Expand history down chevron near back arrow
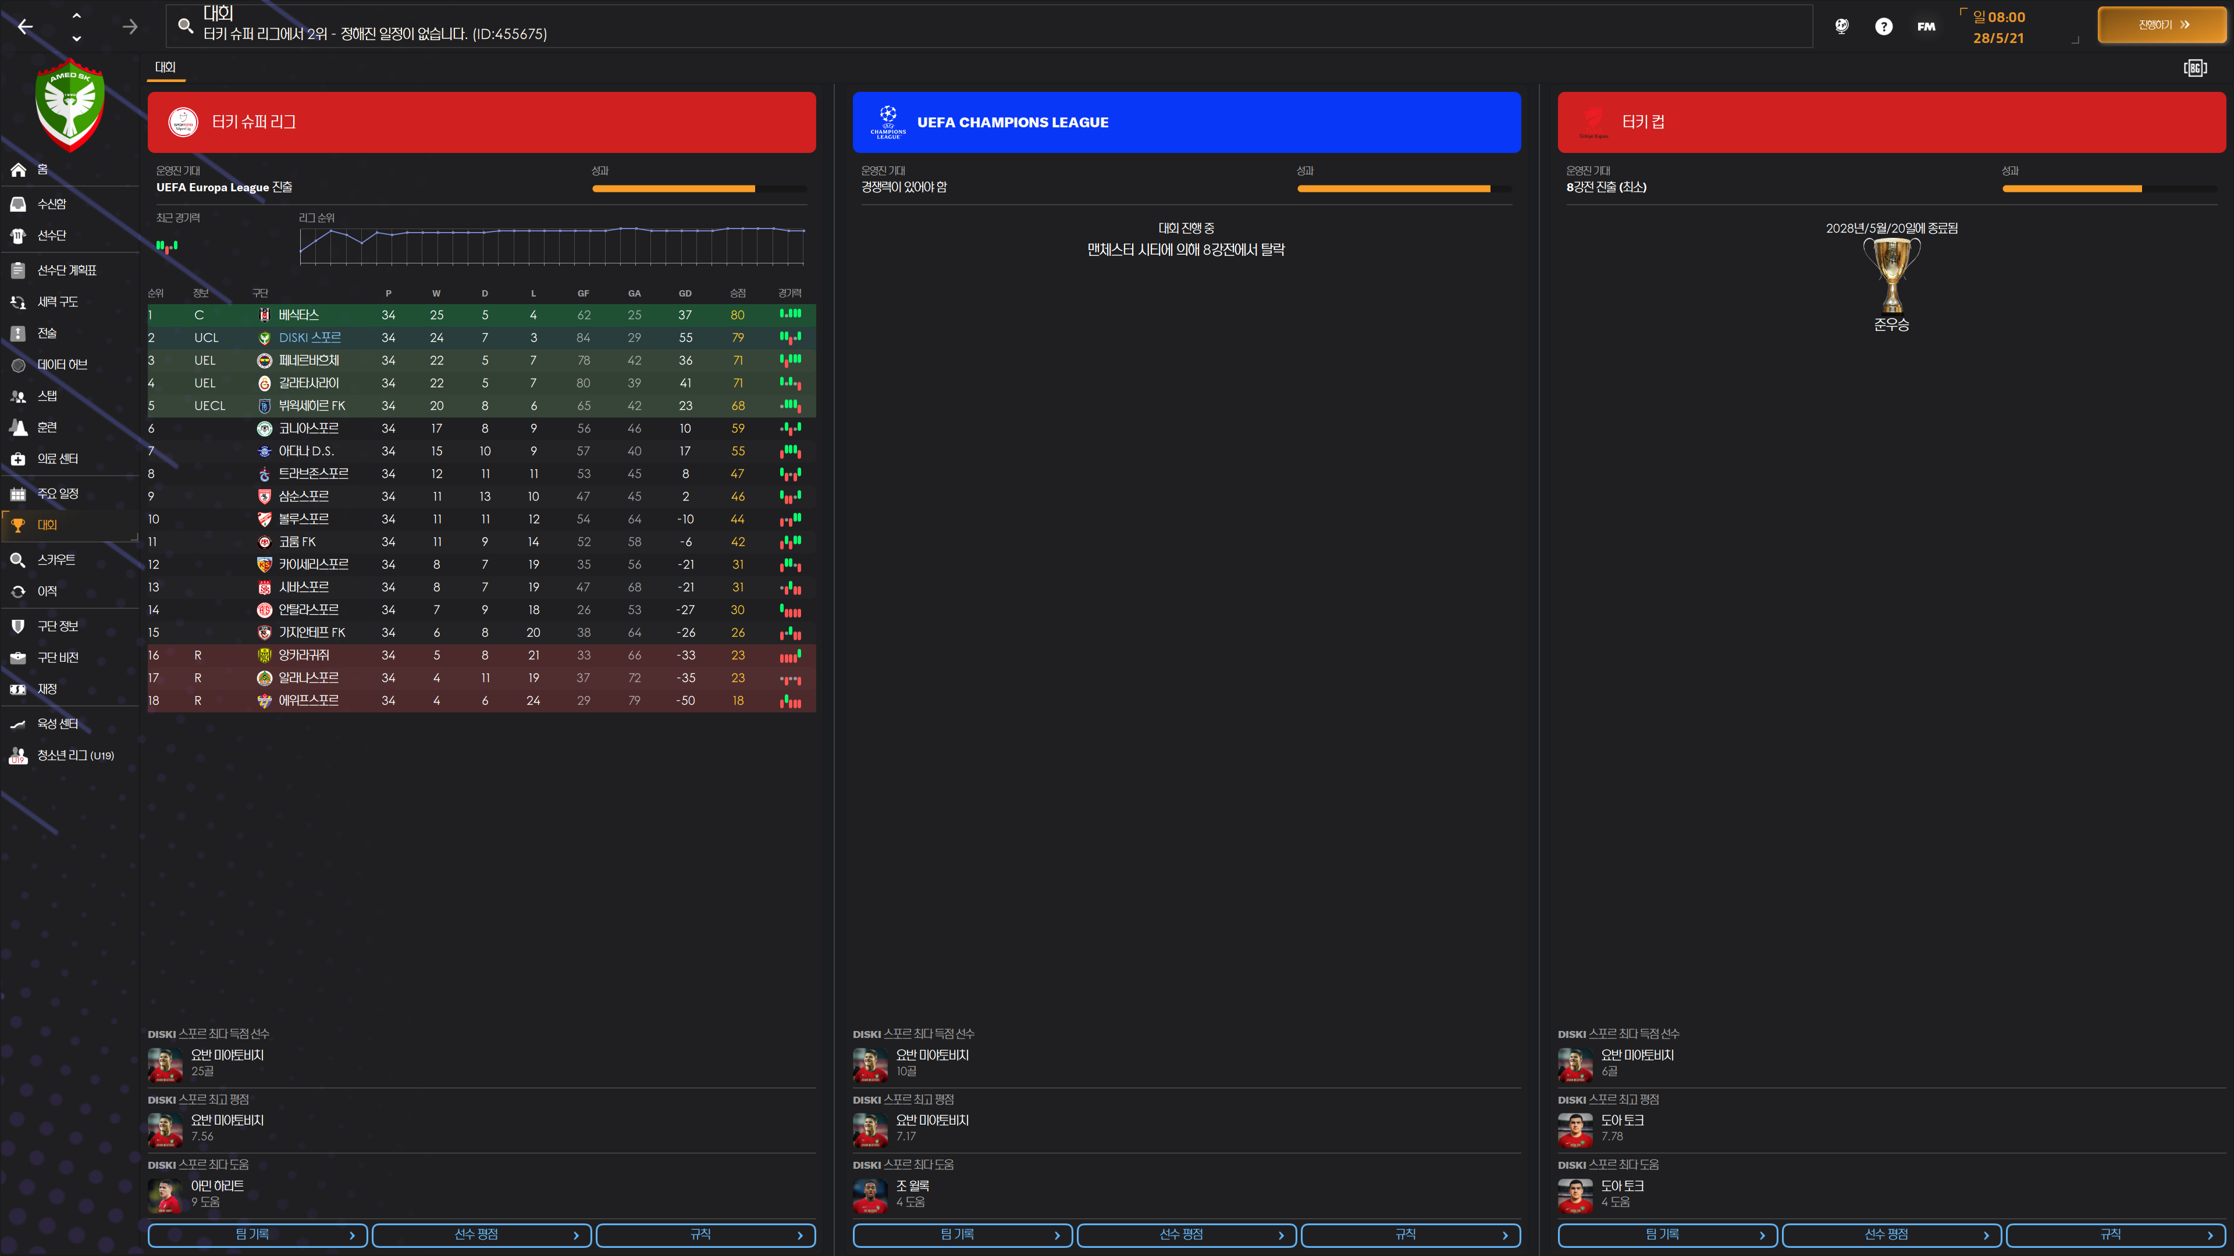This screenshot has width=2234, height=1256. pyautogui.click(x=76, y=38)
